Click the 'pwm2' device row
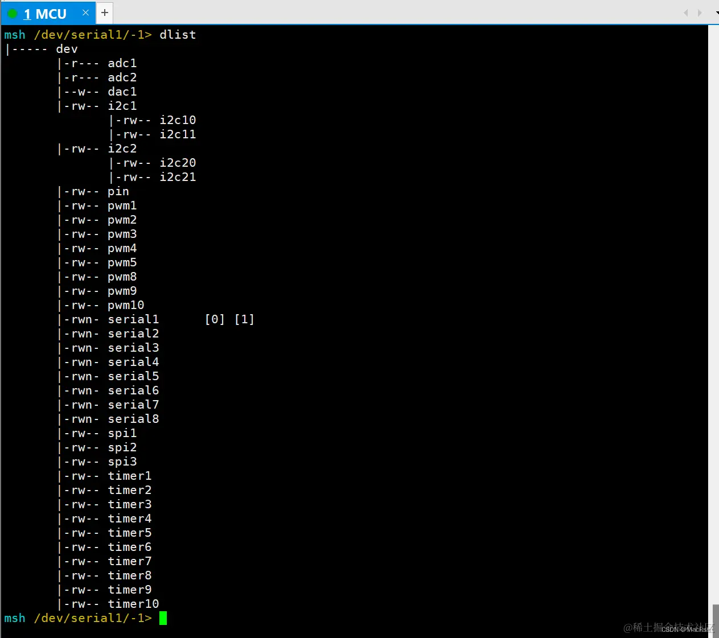 click(97, 220)
